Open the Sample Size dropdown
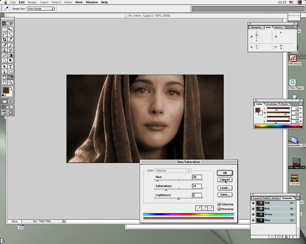Screen dimensions: 306x244 [41, 9]
